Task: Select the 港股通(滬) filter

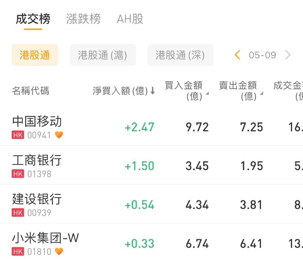Action: [103, 55]
